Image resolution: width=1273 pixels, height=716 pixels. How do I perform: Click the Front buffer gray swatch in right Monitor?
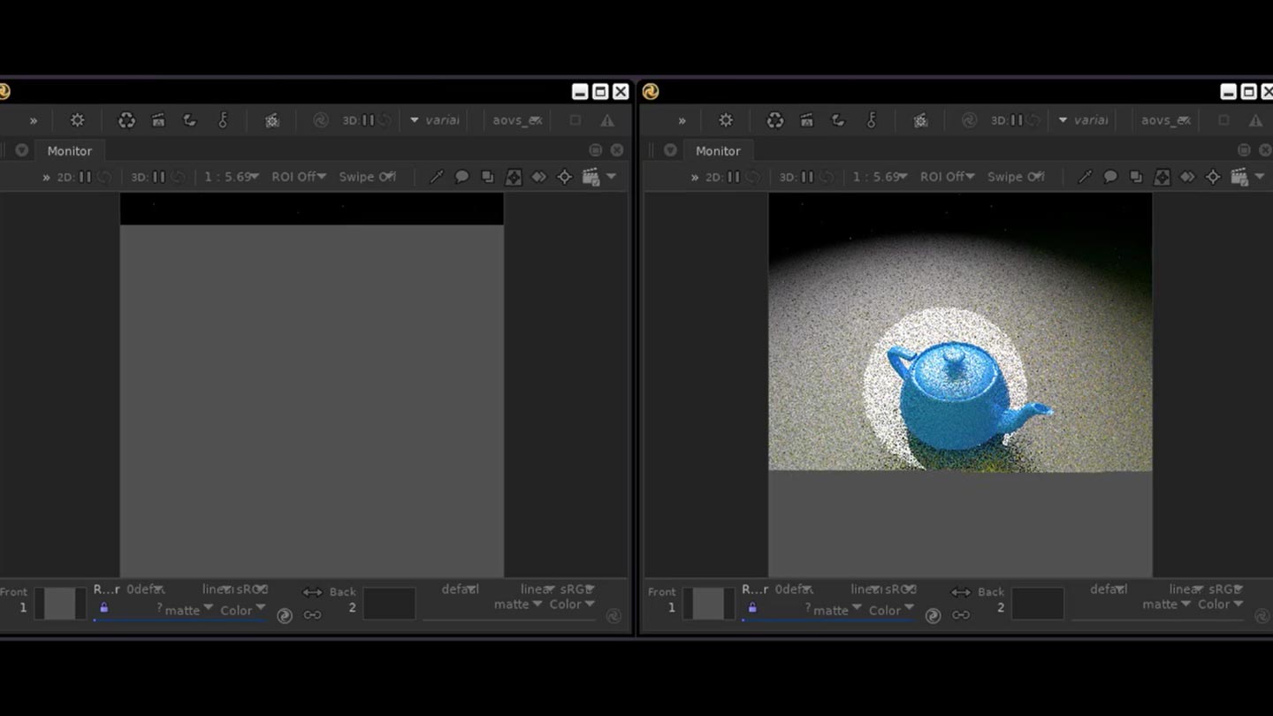(x=708, y=604)
